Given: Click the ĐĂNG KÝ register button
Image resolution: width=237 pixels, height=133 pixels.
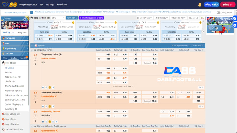Looking at the screenshot, I should (228, 5).
